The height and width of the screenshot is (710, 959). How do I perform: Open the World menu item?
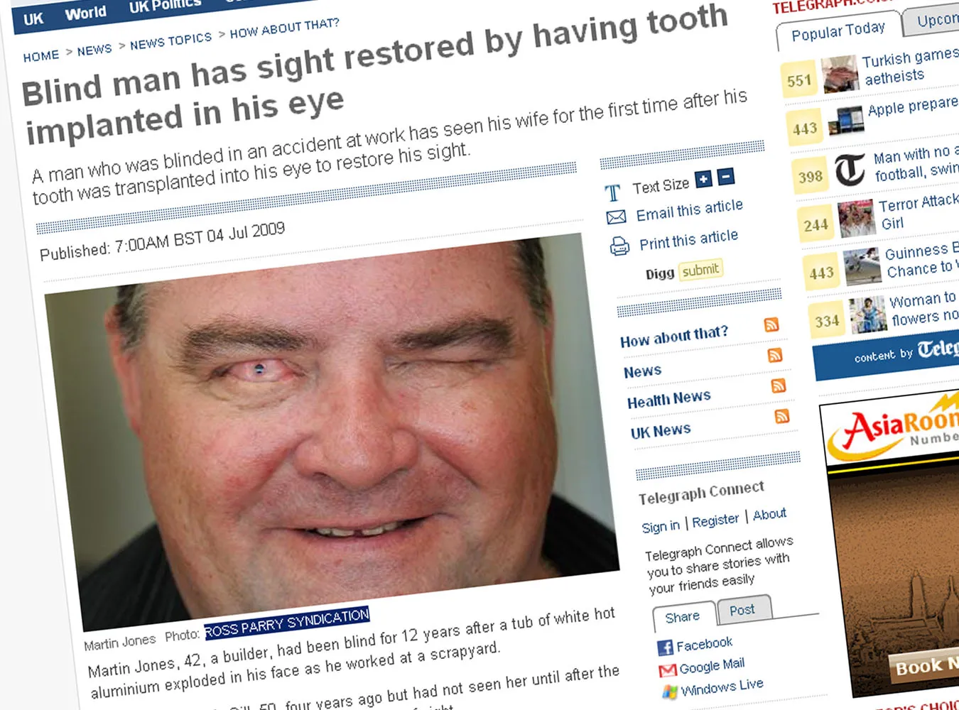(x=85, y=13)
